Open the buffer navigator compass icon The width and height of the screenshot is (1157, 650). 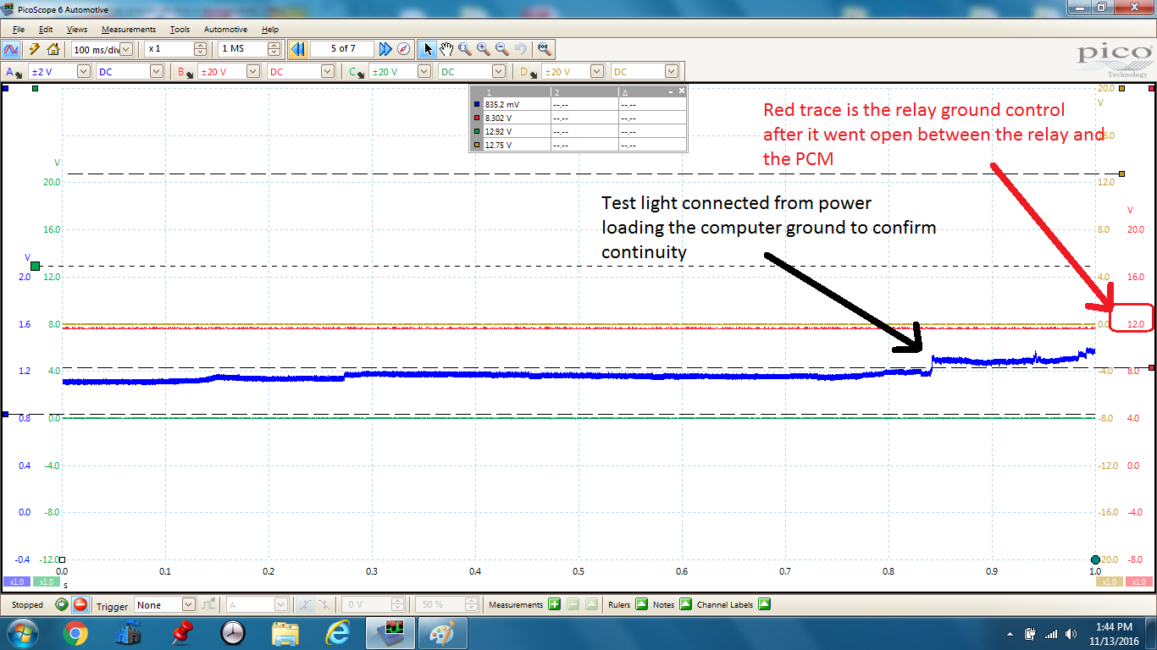pyautogui.click(x=404, y=49)
